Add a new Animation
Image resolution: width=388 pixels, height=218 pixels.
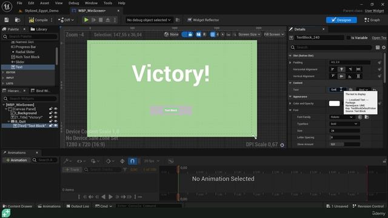tap(16, 160)
